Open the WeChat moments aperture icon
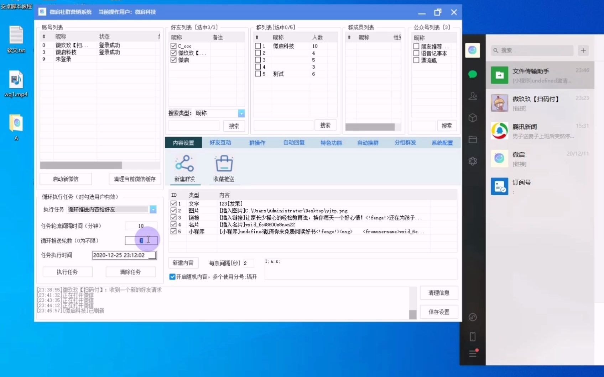 (473, 161)
